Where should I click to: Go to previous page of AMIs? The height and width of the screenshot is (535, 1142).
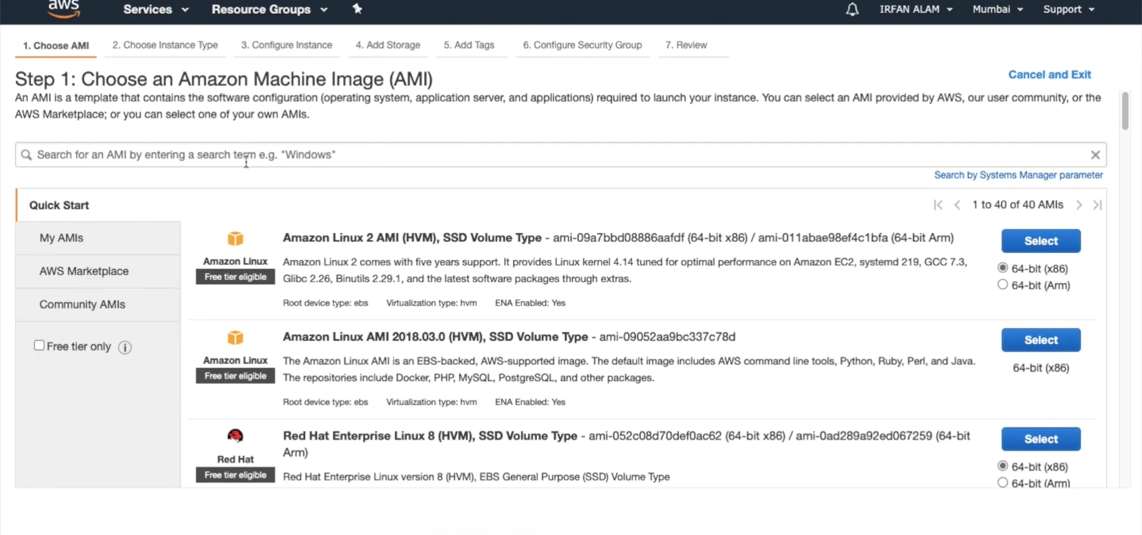(x=957, y=205)
